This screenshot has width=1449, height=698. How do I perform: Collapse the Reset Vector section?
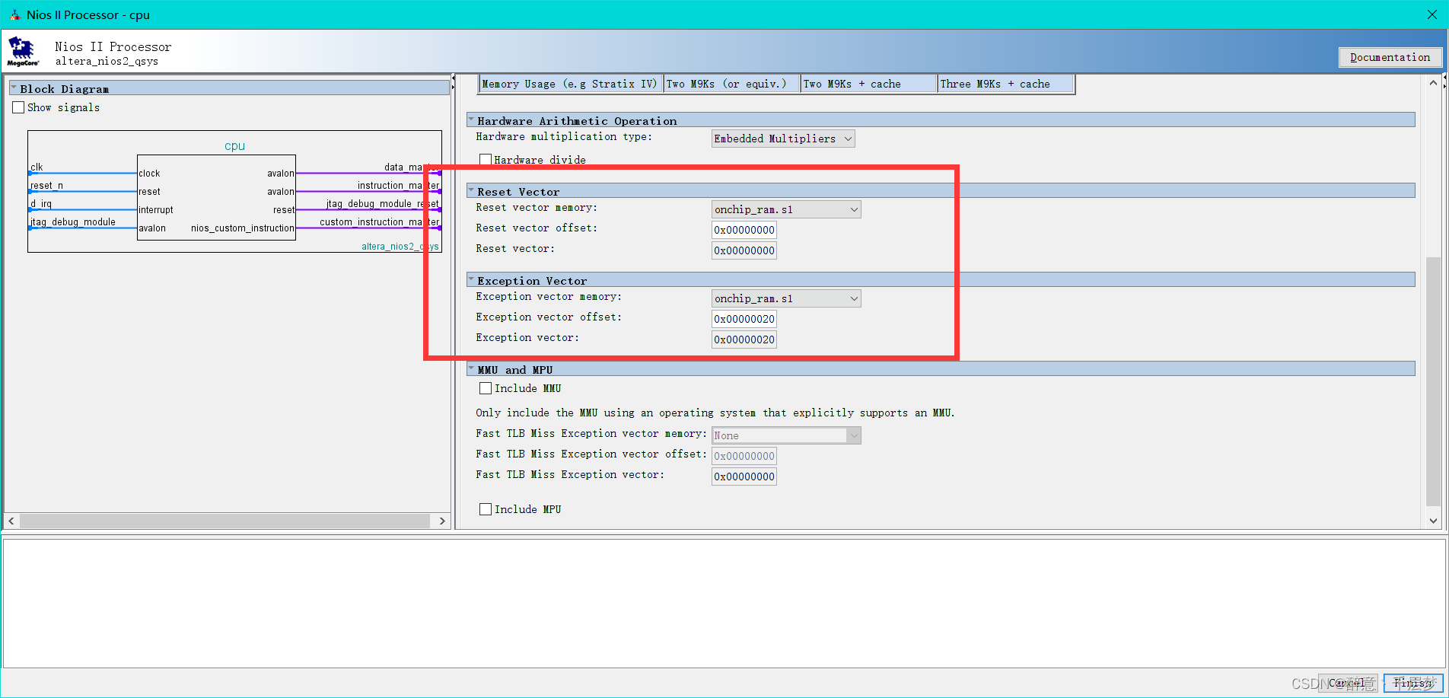[471, 191]
